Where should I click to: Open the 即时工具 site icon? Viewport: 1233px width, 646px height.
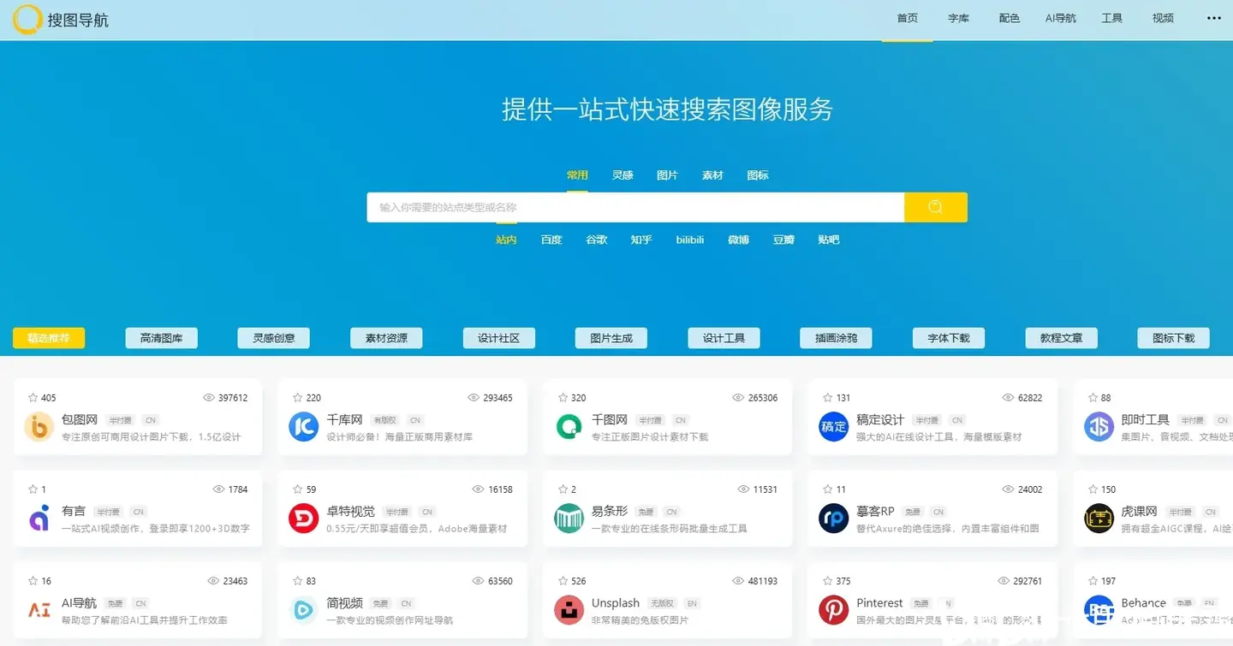(x=1099, y=427)
